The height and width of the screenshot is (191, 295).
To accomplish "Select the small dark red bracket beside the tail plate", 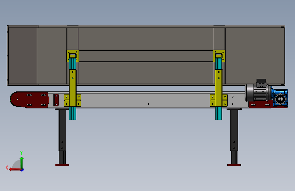I will click(56, 100).
